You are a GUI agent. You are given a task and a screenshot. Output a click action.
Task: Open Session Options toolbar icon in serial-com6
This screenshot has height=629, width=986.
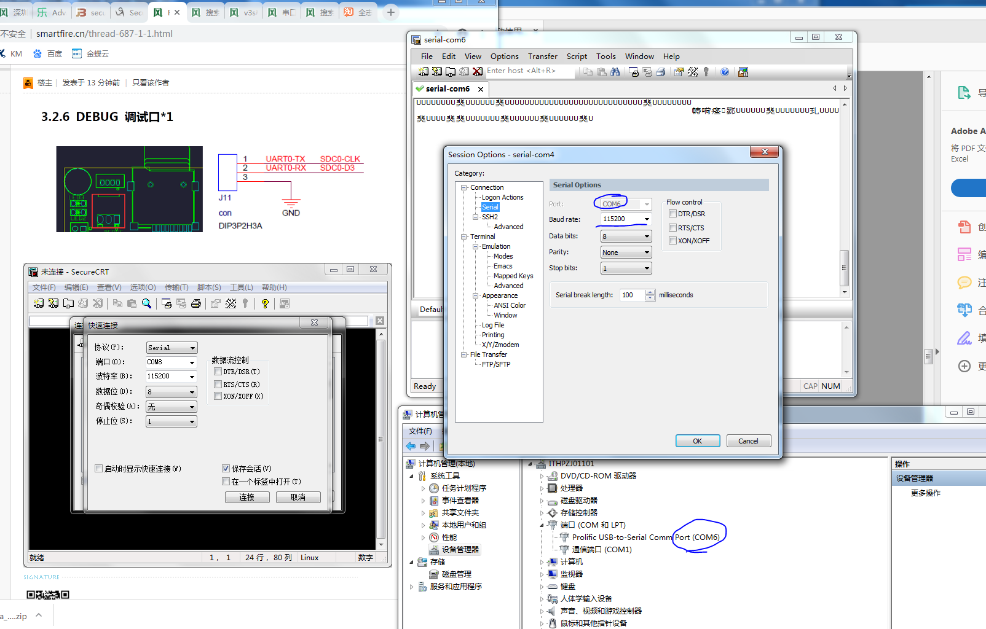point(679,72)
